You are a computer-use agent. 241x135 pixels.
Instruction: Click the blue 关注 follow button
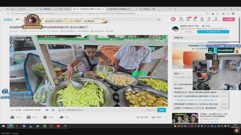click(x=213, y=32)
